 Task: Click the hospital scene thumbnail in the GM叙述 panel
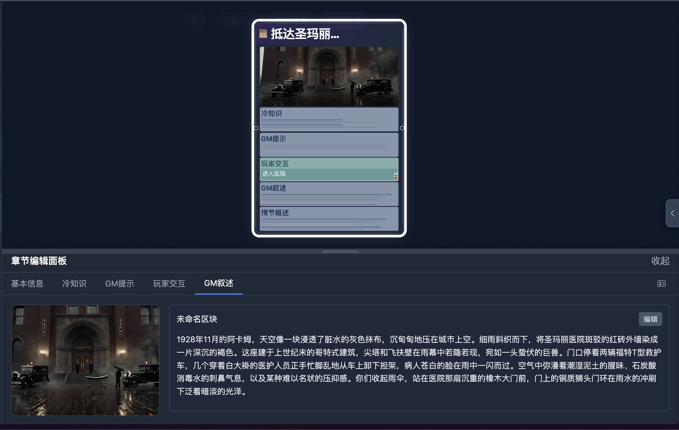tap(85, 361)
